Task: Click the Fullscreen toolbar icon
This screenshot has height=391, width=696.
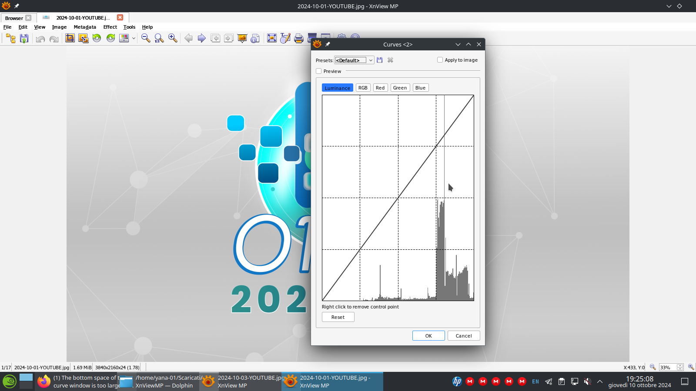Action: [x=271, y=38]
